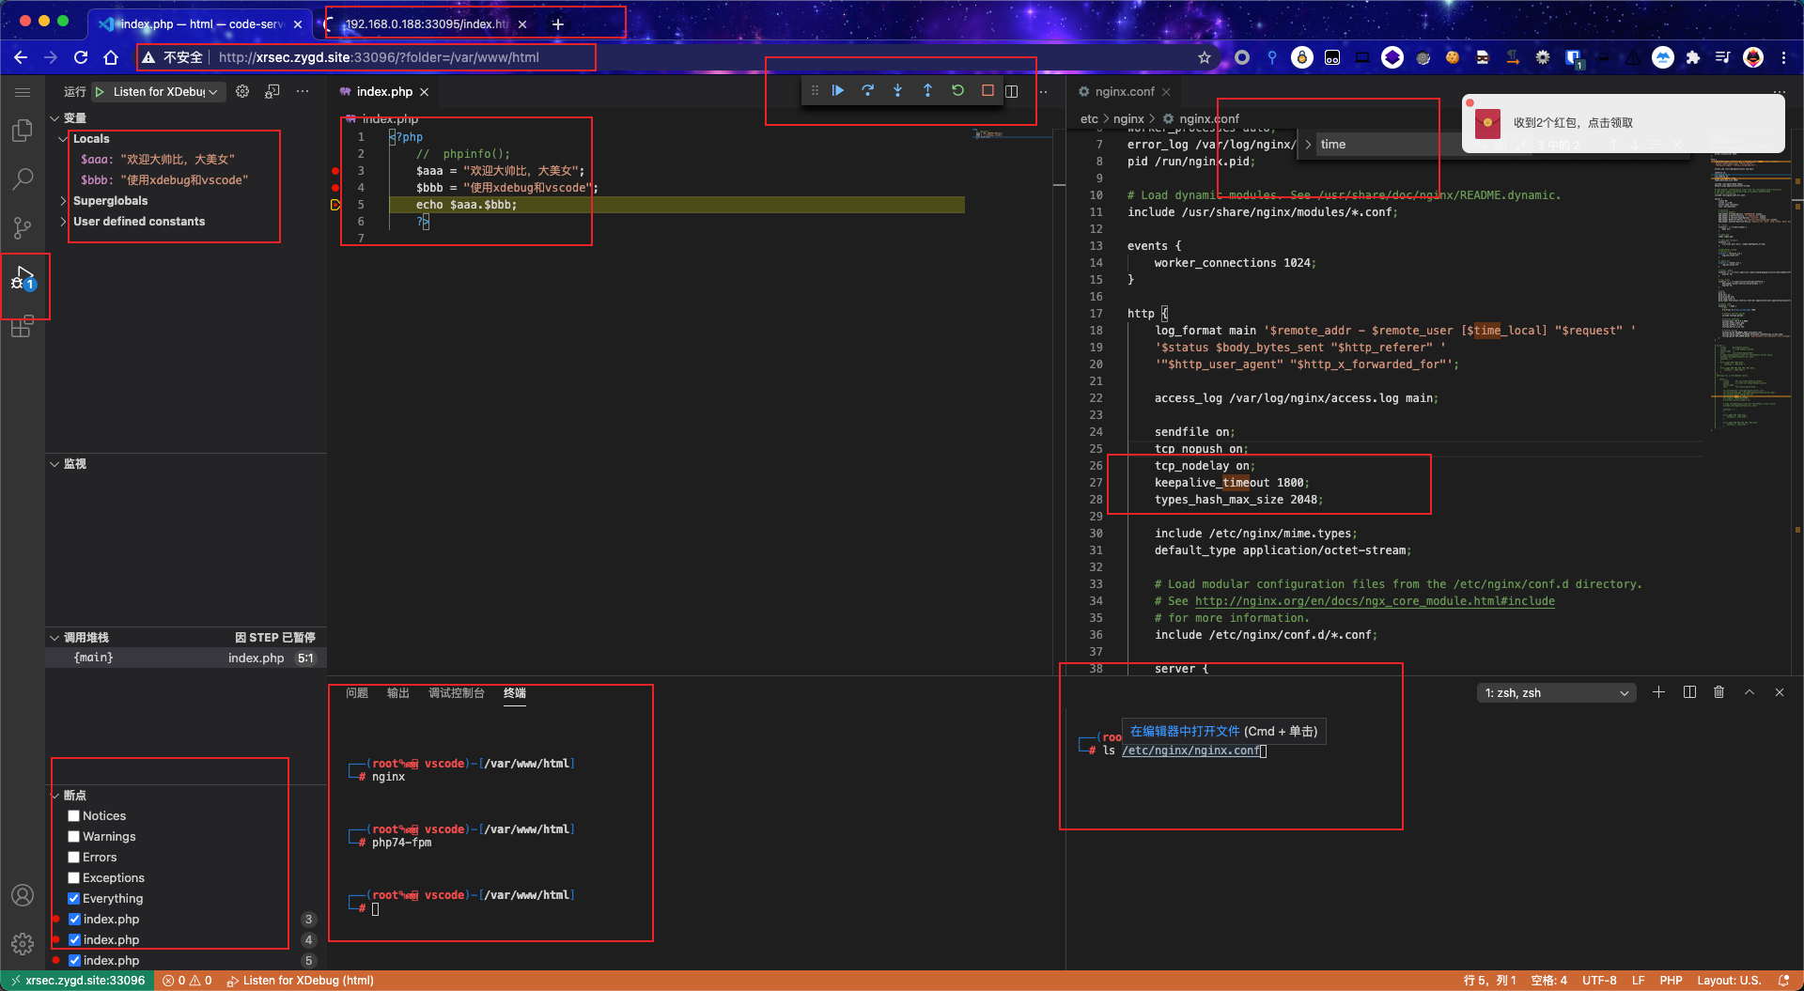
Task: Open the Search view in activity bar
Action: pos(23,178)
